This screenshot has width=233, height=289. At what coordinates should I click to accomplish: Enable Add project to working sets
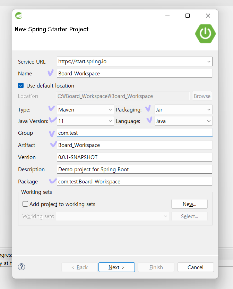point(25,204)
